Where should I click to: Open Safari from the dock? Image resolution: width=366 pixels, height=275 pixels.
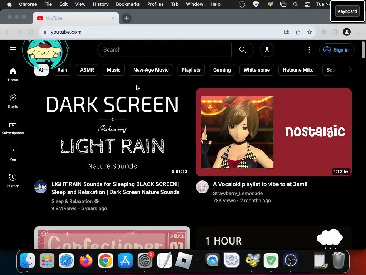click(x=66, y=260)
